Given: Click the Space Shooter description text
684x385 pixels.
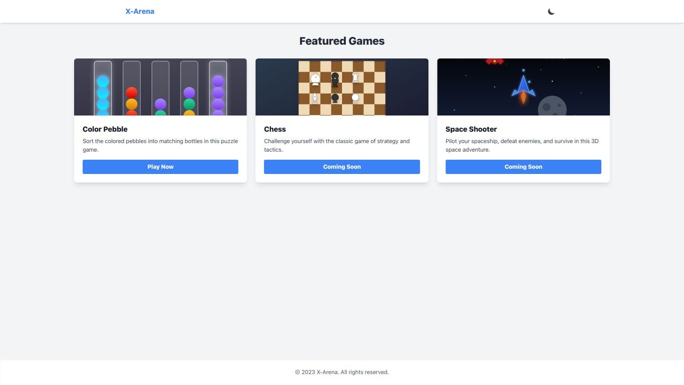Looking at the screenshot, I should (522, 145).
